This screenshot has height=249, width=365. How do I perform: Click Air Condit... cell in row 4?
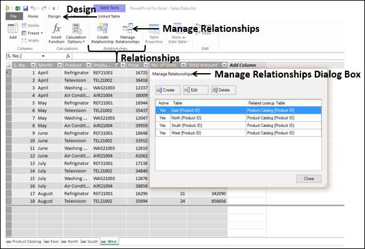pos(77,96)
